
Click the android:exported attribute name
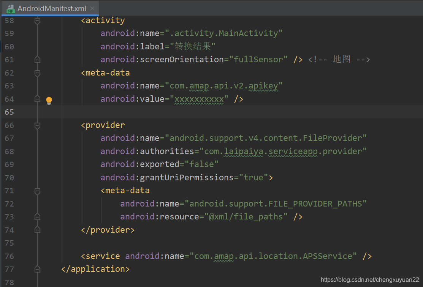[x=140, y=164]
